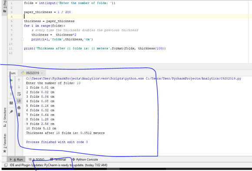
Task: Click the '10 folds 5.12 cm' output line
Action: pyautogui.click(x=41, y=128)
